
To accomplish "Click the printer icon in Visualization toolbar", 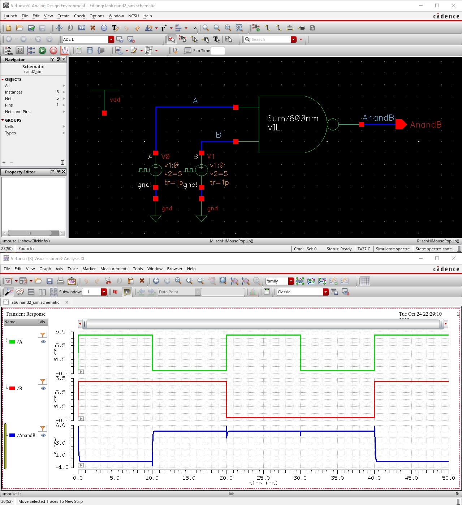I will (x=61, y=281).
